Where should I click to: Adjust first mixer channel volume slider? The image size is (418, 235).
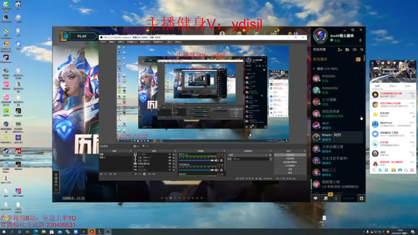point(196,160)
